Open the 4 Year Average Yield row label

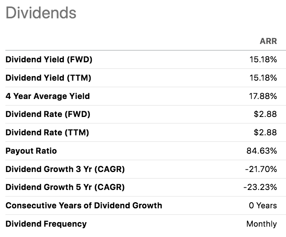pos(47,96)
